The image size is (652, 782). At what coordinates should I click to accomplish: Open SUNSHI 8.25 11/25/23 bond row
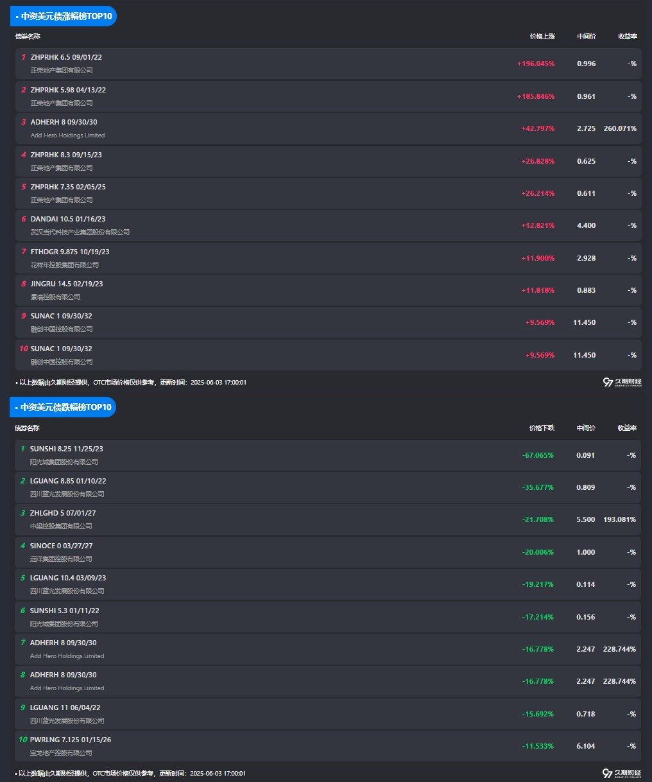click(67, 449)
